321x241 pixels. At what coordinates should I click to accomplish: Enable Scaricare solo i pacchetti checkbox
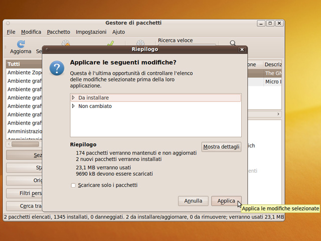(73, 185)
